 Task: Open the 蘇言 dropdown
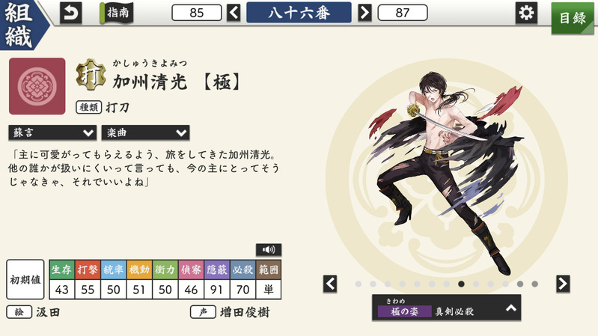tap(52, 132)
